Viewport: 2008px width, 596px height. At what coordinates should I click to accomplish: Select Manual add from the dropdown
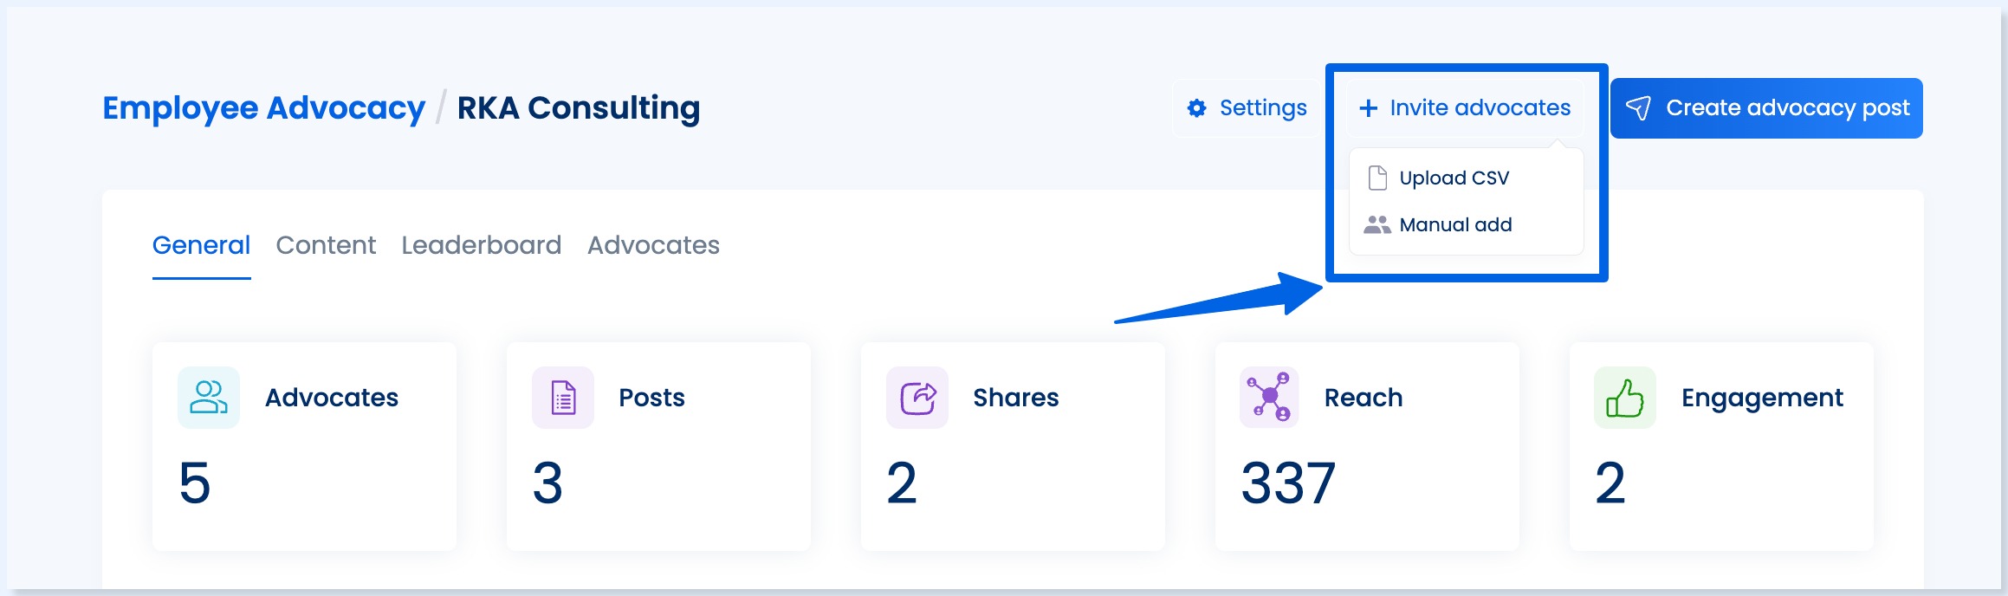1455,225
